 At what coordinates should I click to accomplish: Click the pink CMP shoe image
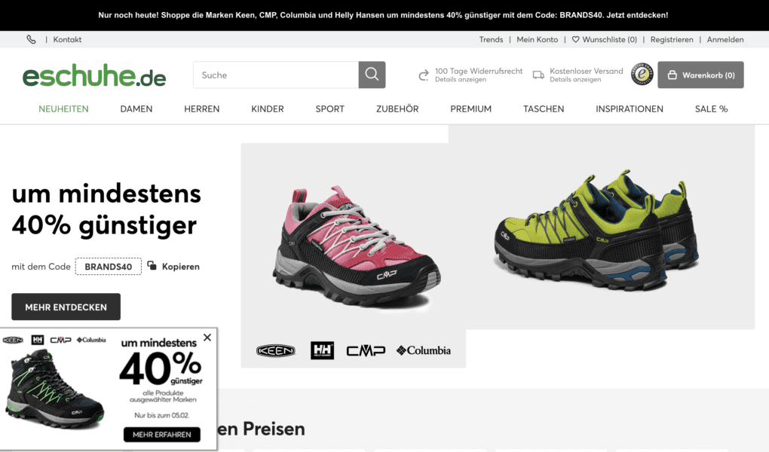pyautogui.click(x=356, y=248)
